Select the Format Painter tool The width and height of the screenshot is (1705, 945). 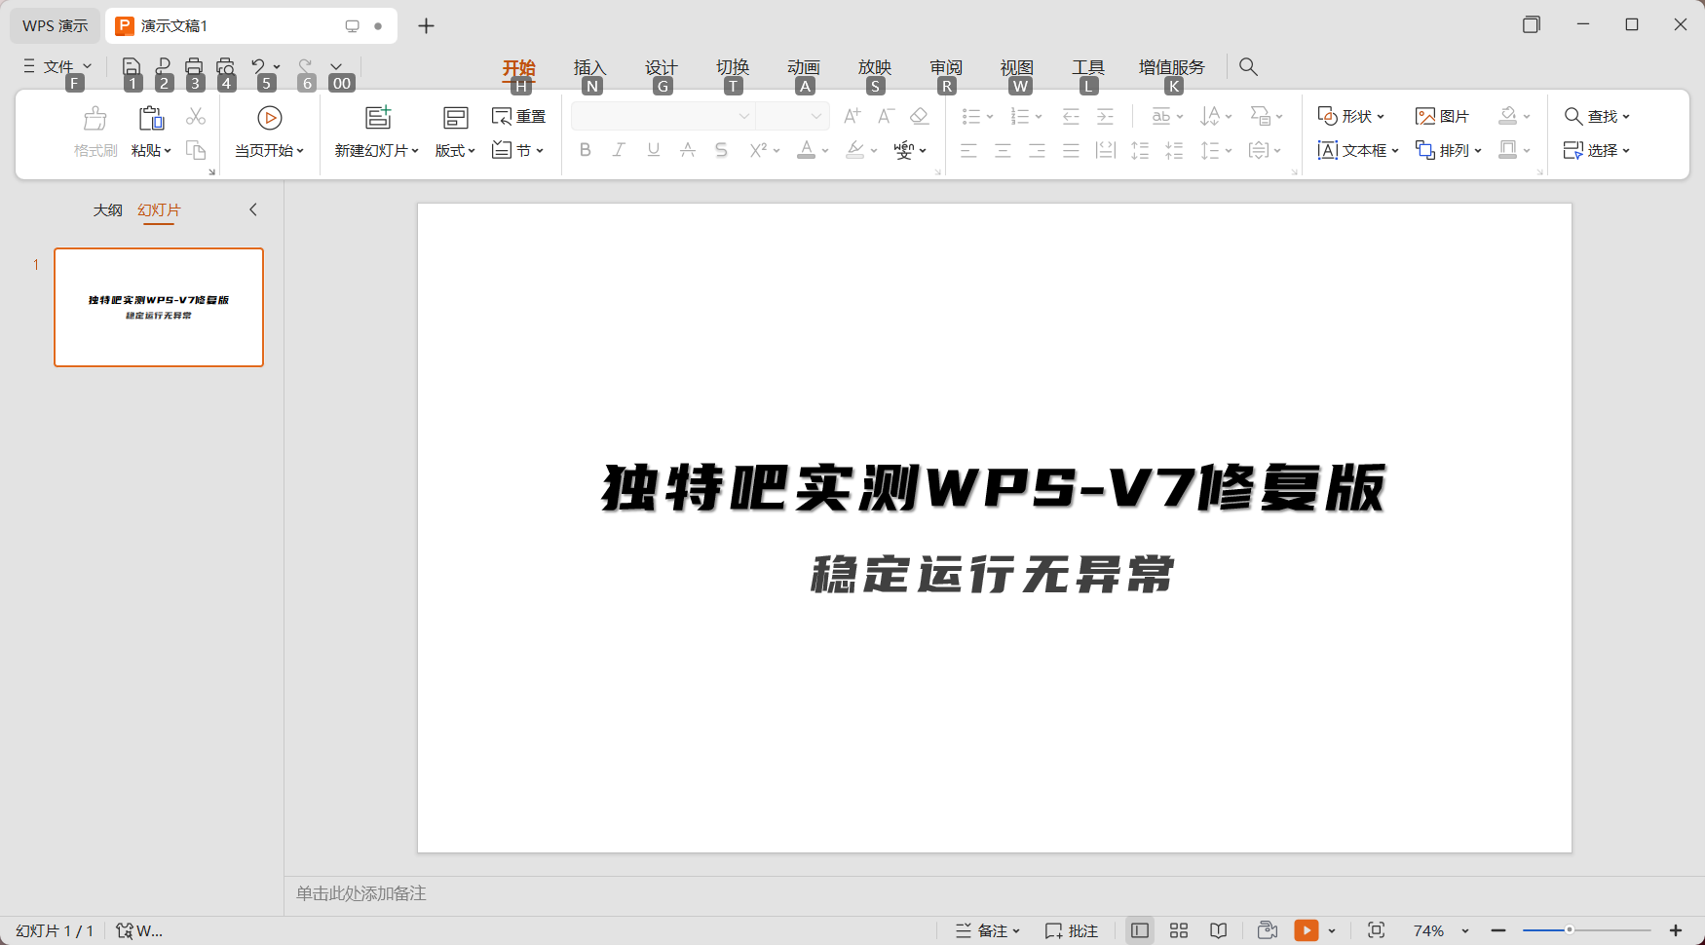click(94, 130)
